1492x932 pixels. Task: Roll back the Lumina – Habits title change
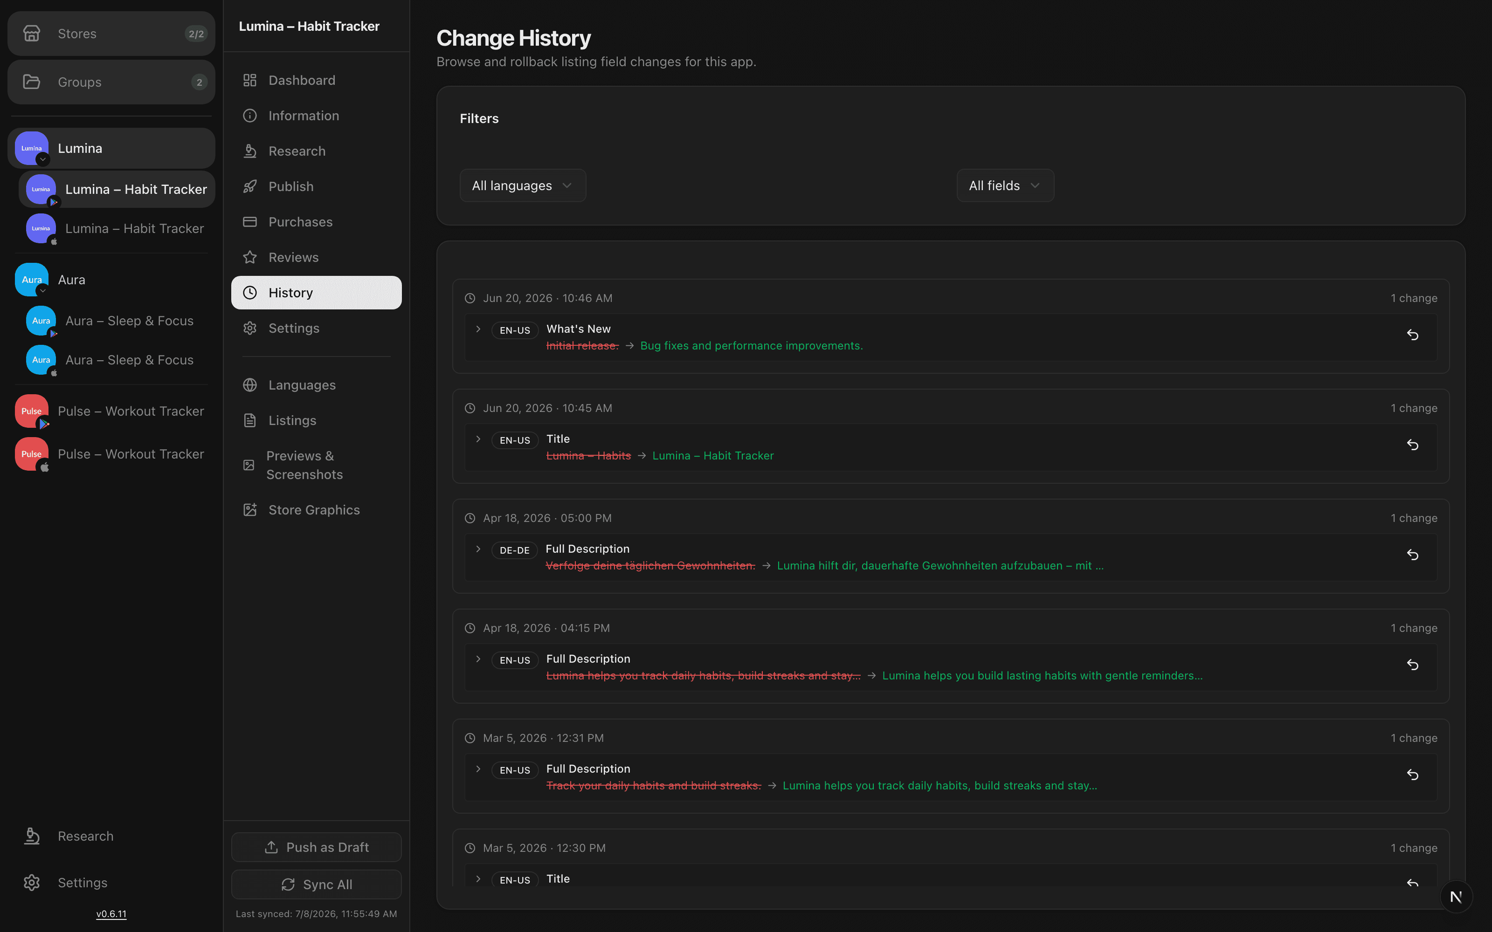pos(1412,445)
